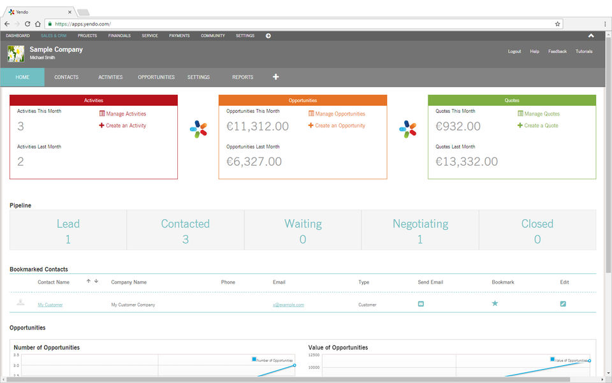Switch to the Activities tab

click(x=110, y=77)
